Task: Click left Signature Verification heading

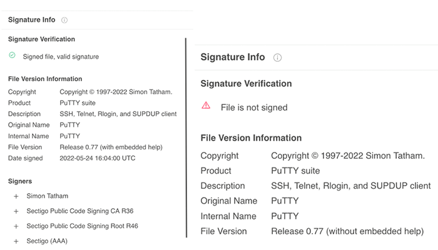Action: point(41,39)
